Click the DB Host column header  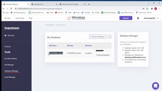pos(88,45)
